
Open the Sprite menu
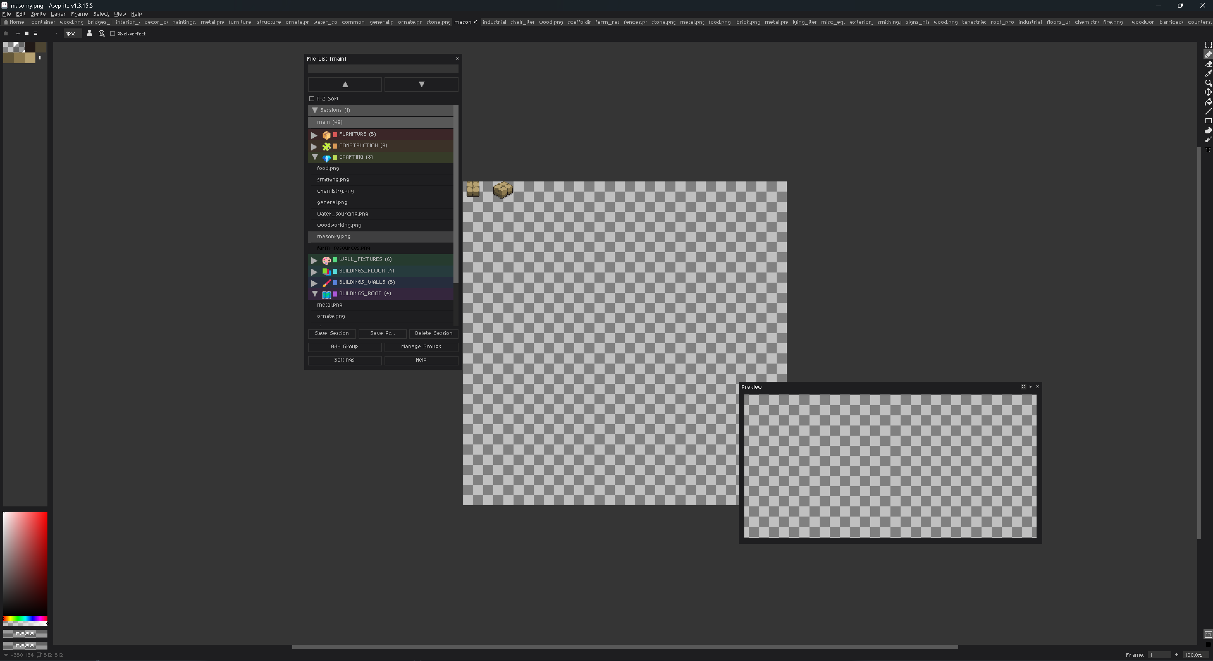click(38, 14)
